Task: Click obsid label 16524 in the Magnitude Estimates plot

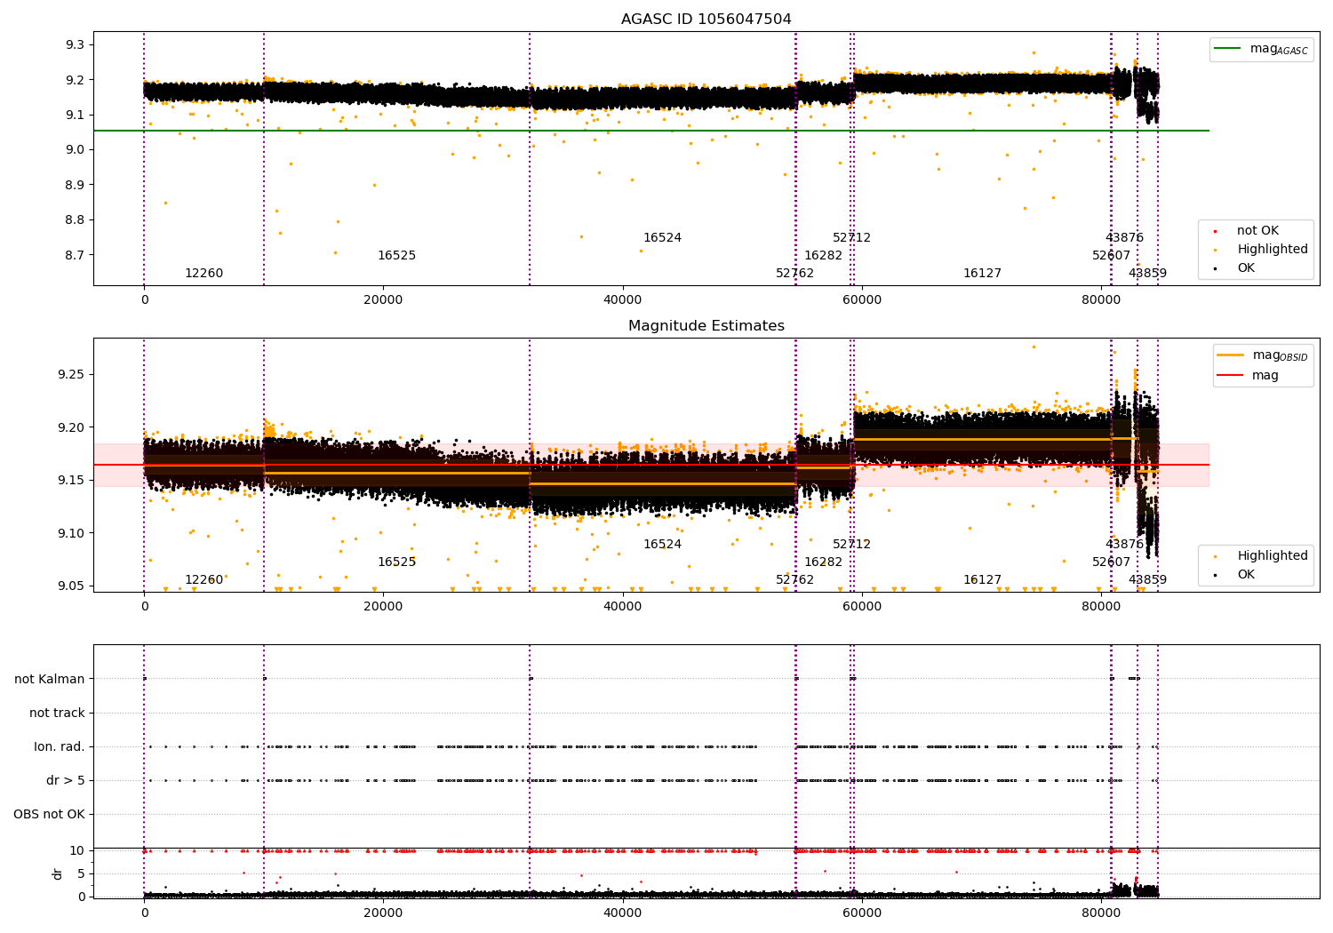Action: (662, 545)
